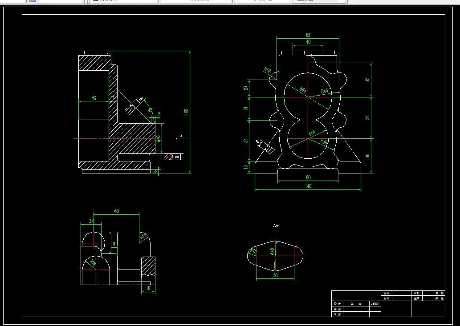Select the 80 base width dimension
460x326 pixels.
pos(308,177)
